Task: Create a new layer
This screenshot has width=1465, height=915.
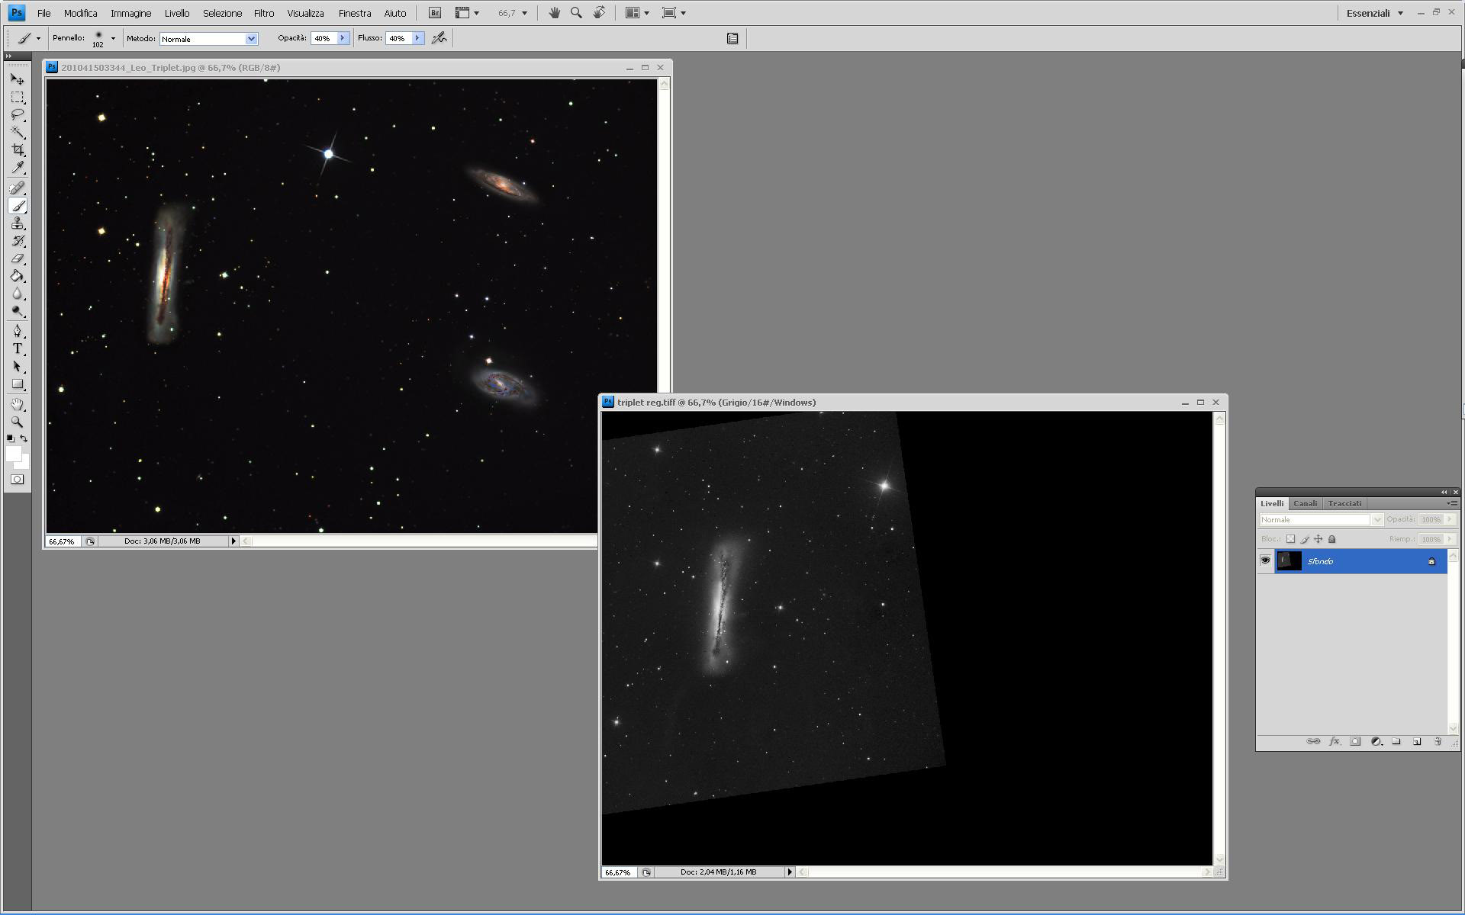Action: [1417, 741]
